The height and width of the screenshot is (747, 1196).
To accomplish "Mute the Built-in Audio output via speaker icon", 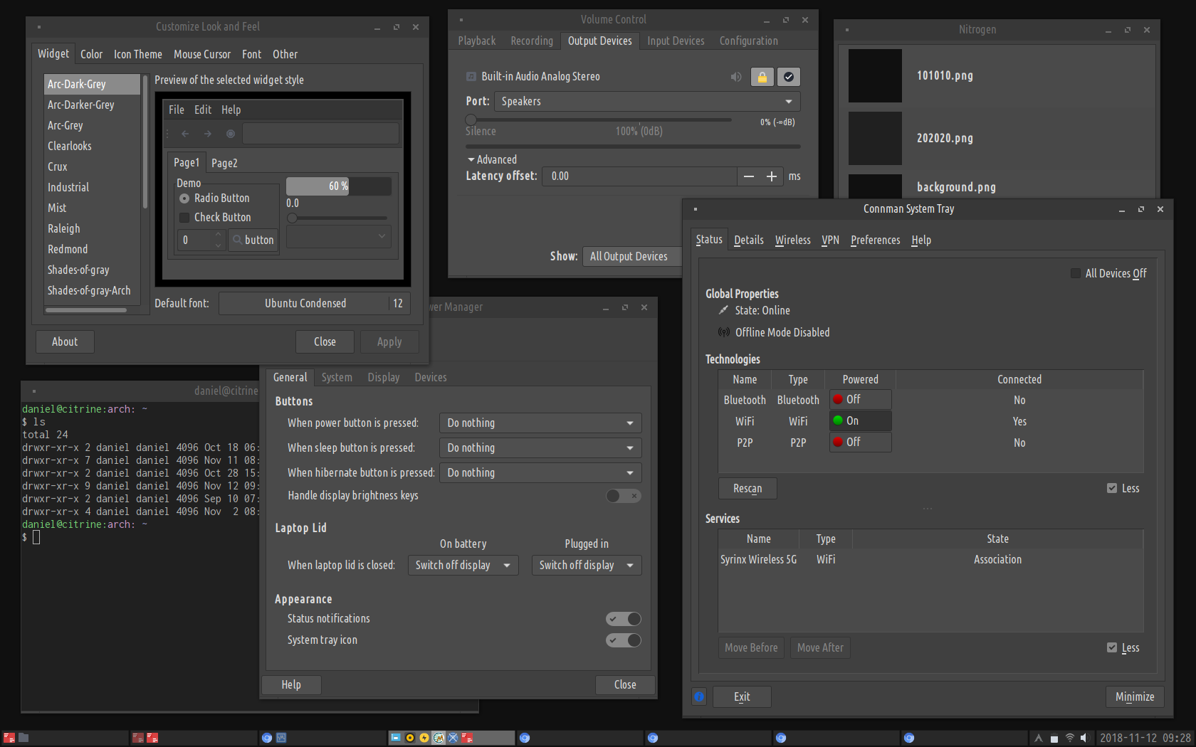I will 736,77.
